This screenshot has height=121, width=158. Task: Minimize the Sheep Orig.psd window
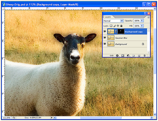144,4
